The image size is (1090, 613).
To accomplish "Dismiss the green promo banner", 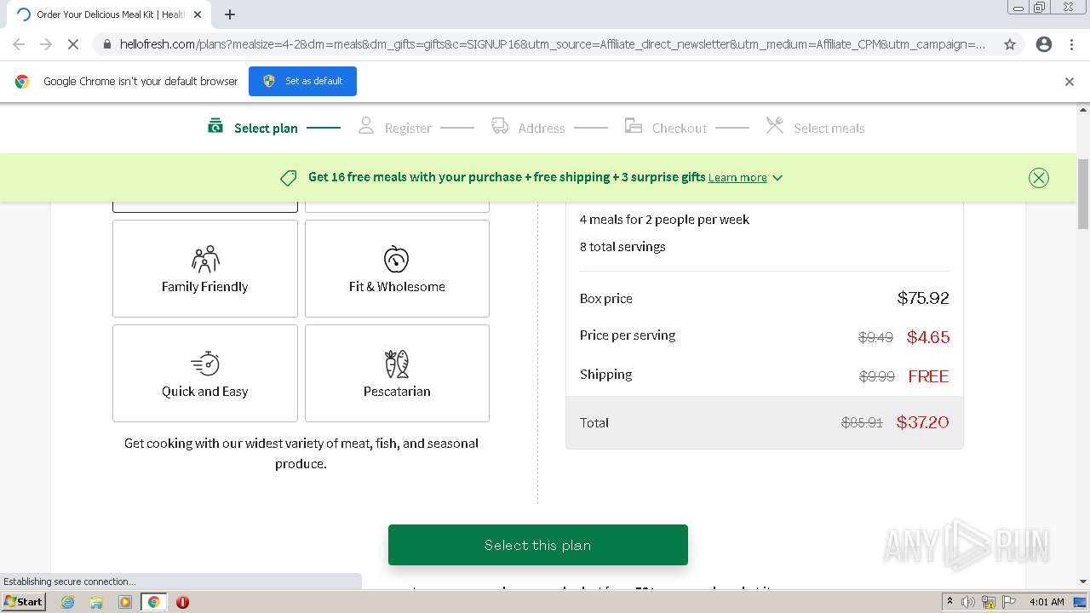I will point(1038,178).
